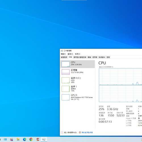Click the resource monitor gauge icon
Screen dimensions: 142x142
point(80,132)
